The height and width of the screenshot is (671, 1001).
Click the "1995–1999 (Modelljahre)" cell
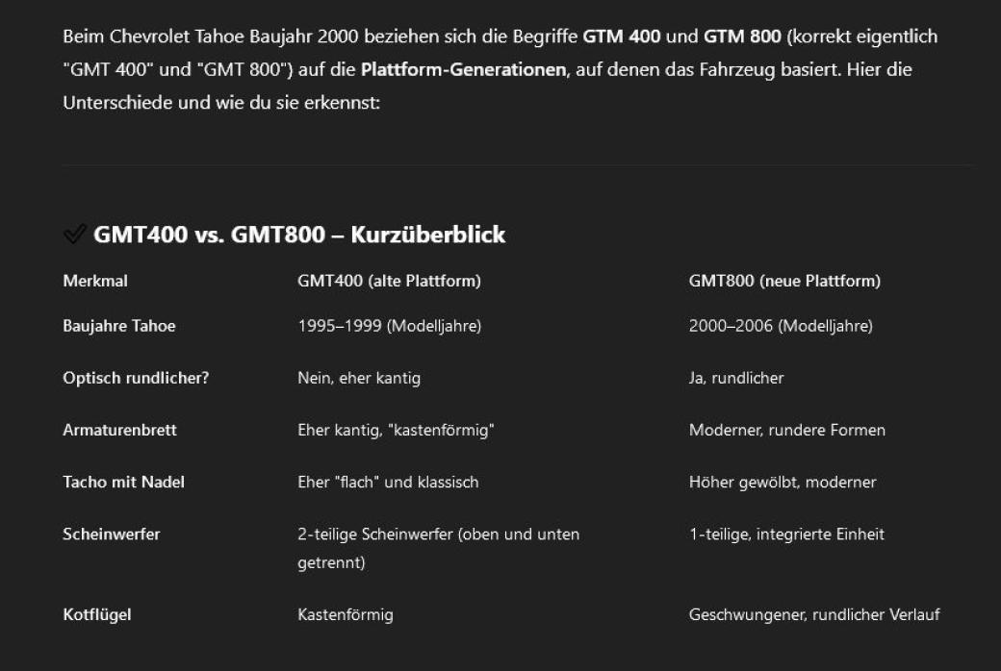click(x=389, y=326)
